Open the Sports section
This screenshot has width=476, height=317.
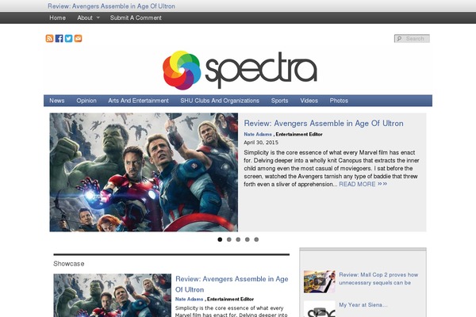click(x=279, y=101)
